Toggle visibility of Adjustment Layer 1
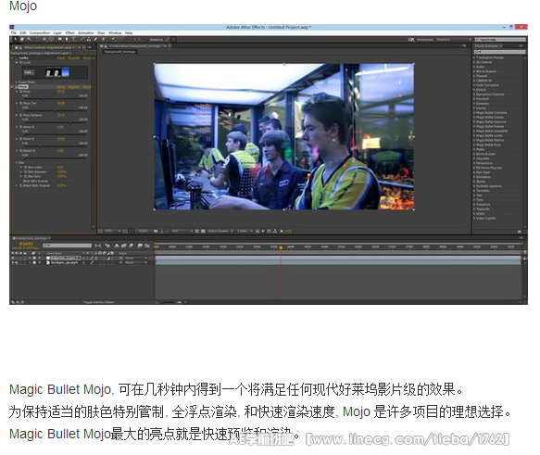Image resolution: width=540 pixels, height=455 pixels. coord(13,258)
